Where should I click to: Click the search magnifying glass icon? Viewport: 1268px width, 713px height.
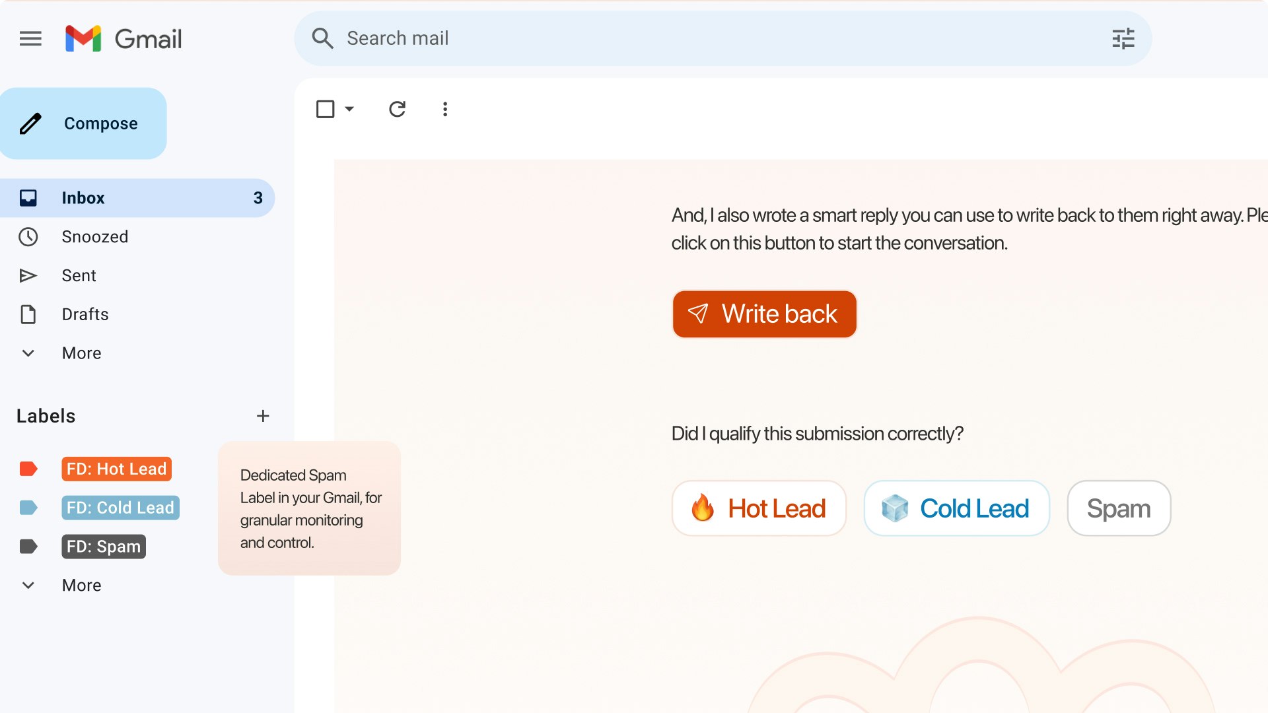pyautogui.click(x=323, y=38)
